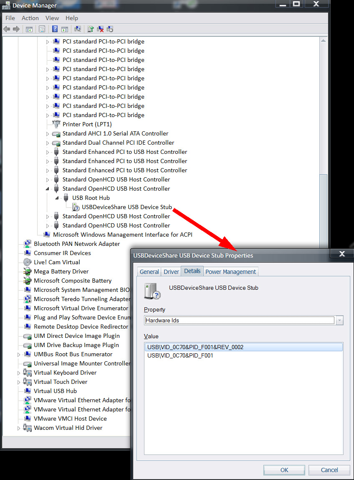The width and height of the screenshot is (354, 480).
Task: Select USBDeviceShare USB Device Stub tree item
Action: pos(127,207)
